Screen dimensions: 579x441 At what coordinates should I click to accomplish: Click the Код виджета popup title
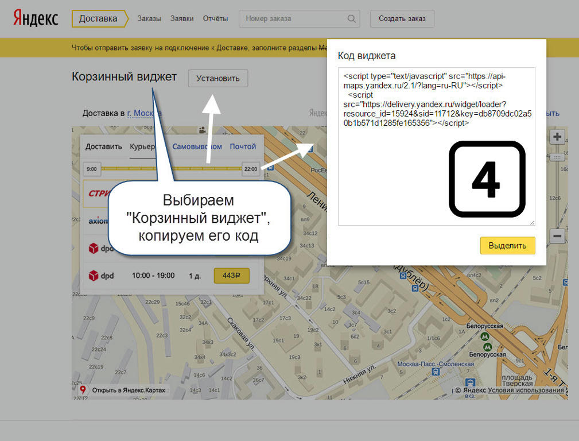tap(366, 56)
